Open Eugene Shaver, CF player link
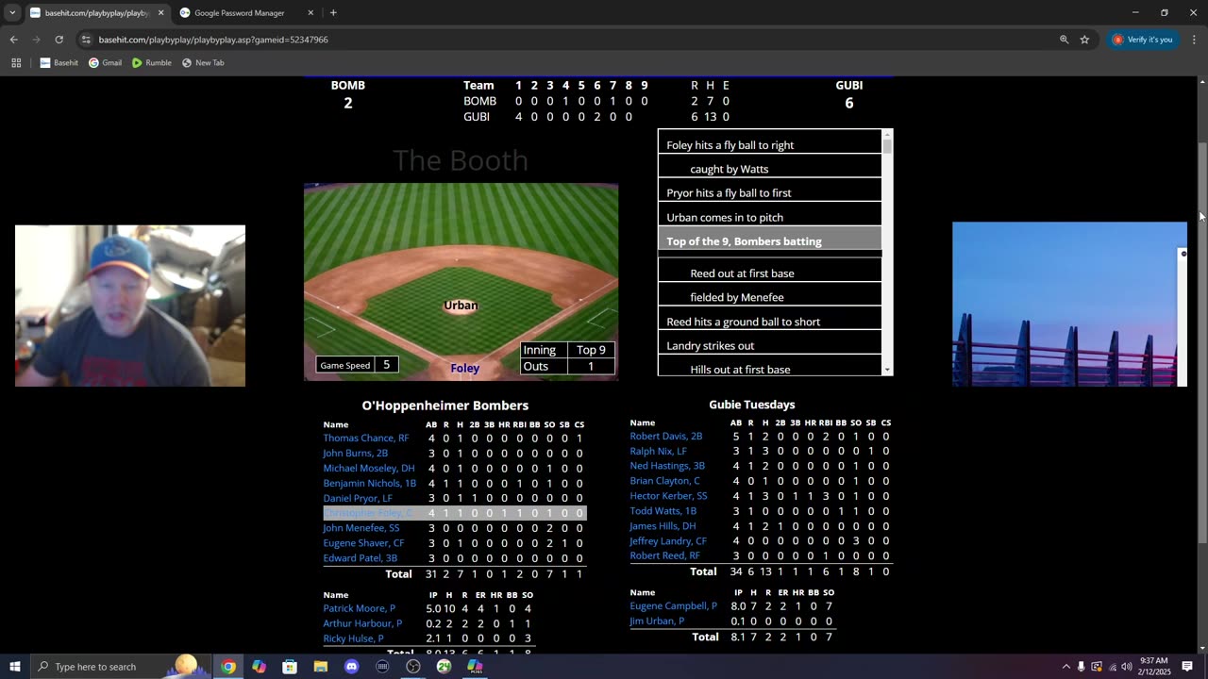 [363, 543]
